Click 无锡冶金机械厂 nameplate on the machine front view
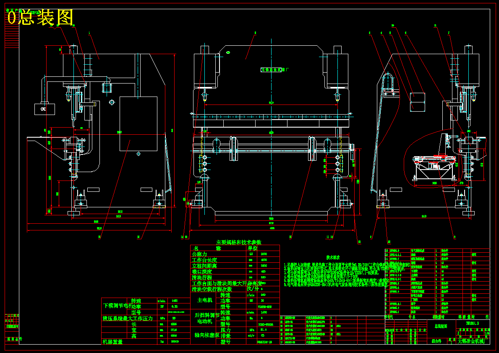The height and width of the screenshot is (353, 499). tap(275, 70)
